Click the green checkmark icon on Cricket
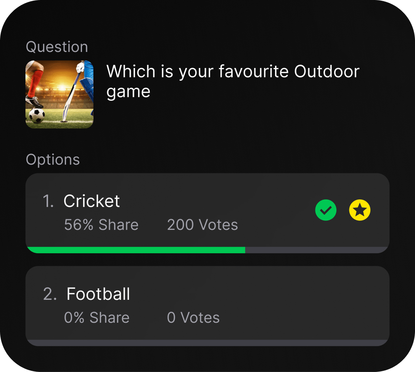The image size is (415, 372). 326,210
